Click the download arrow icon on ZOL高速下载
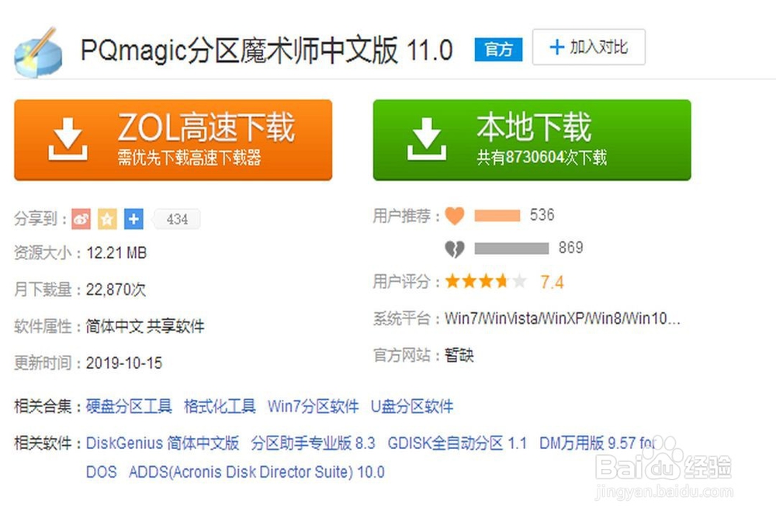The width and height of the screenshot is (776, 518). tap(68, 140)
